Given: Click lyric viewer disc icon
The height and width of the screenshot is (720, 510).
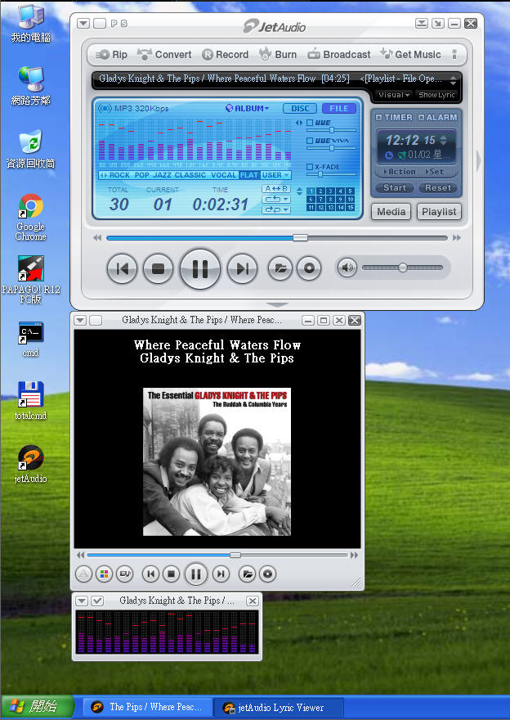Looking at the screenshot, I should click(267, 574).
